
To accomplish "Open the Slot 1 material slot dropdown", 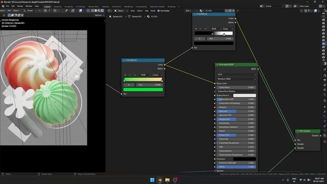I will (x=191, y=11).
